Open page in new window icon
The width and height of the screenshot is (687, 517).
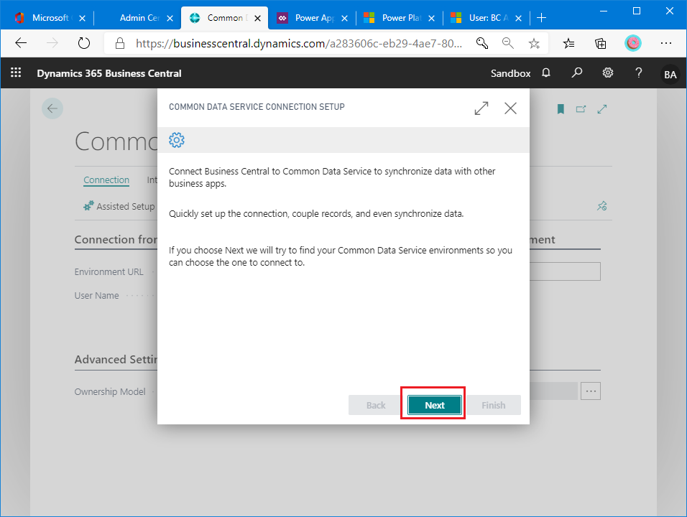581,109
